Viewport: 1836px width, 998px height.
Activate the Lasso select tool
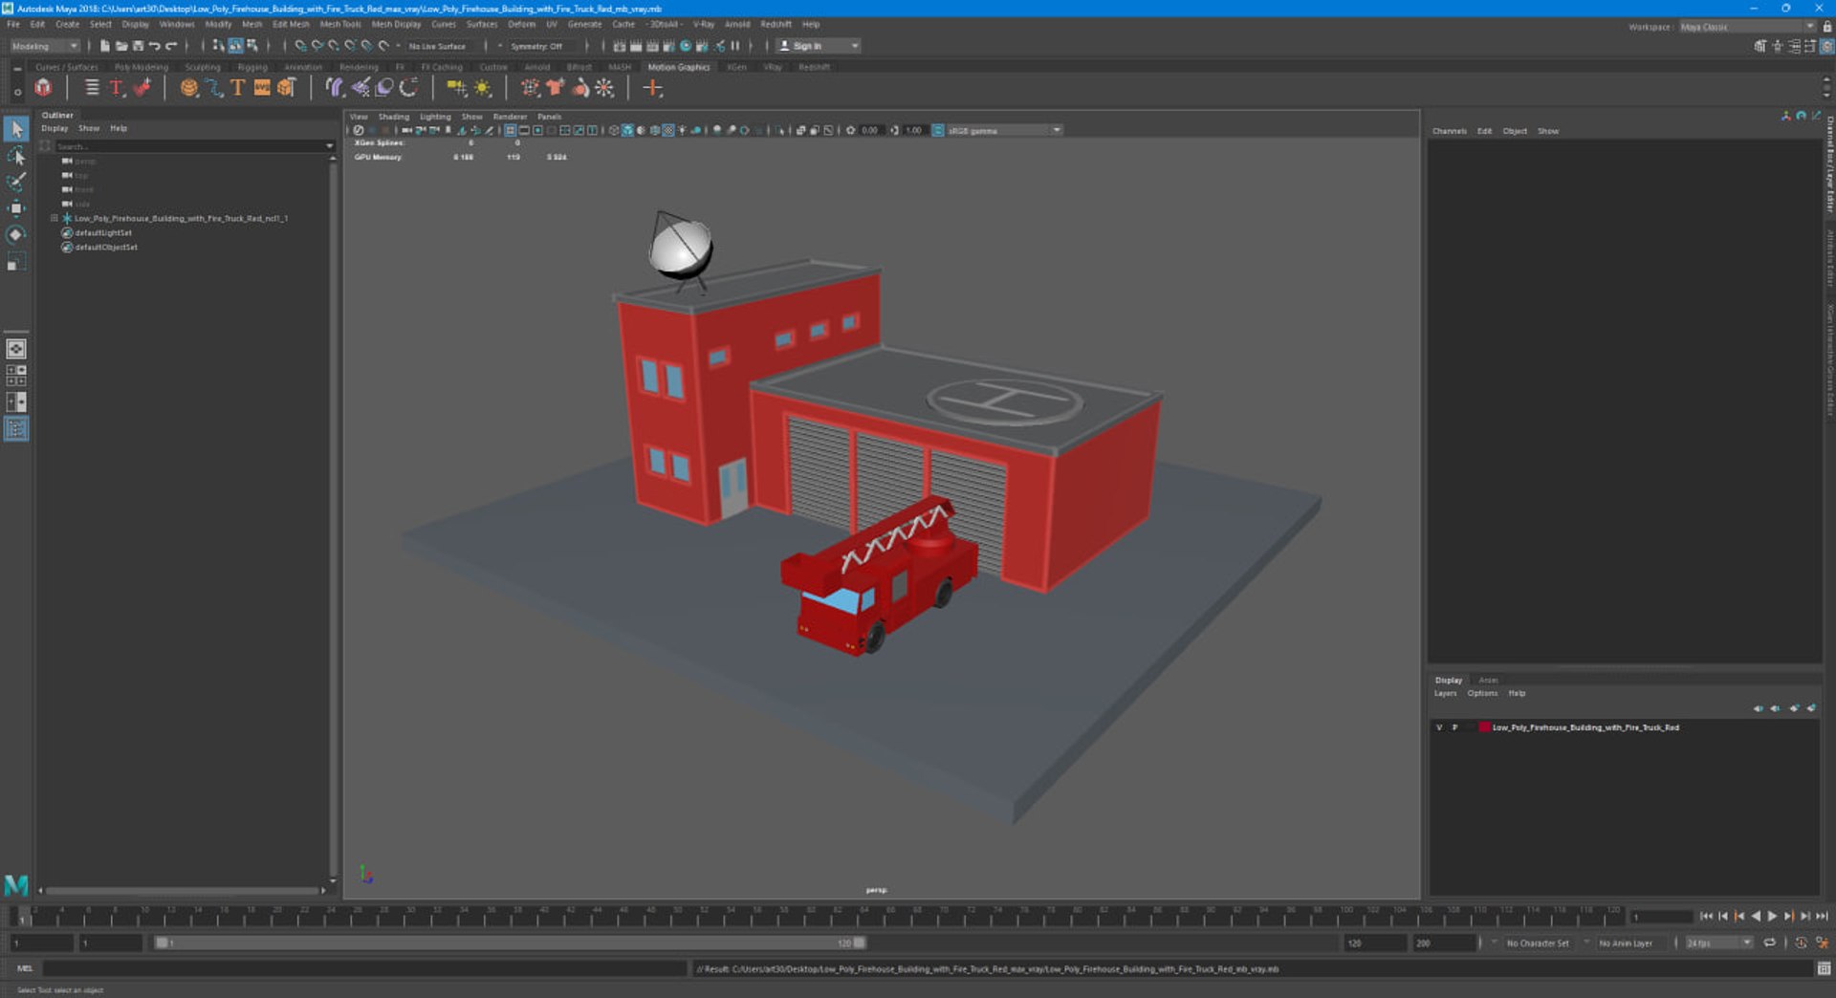coord(16,156)
